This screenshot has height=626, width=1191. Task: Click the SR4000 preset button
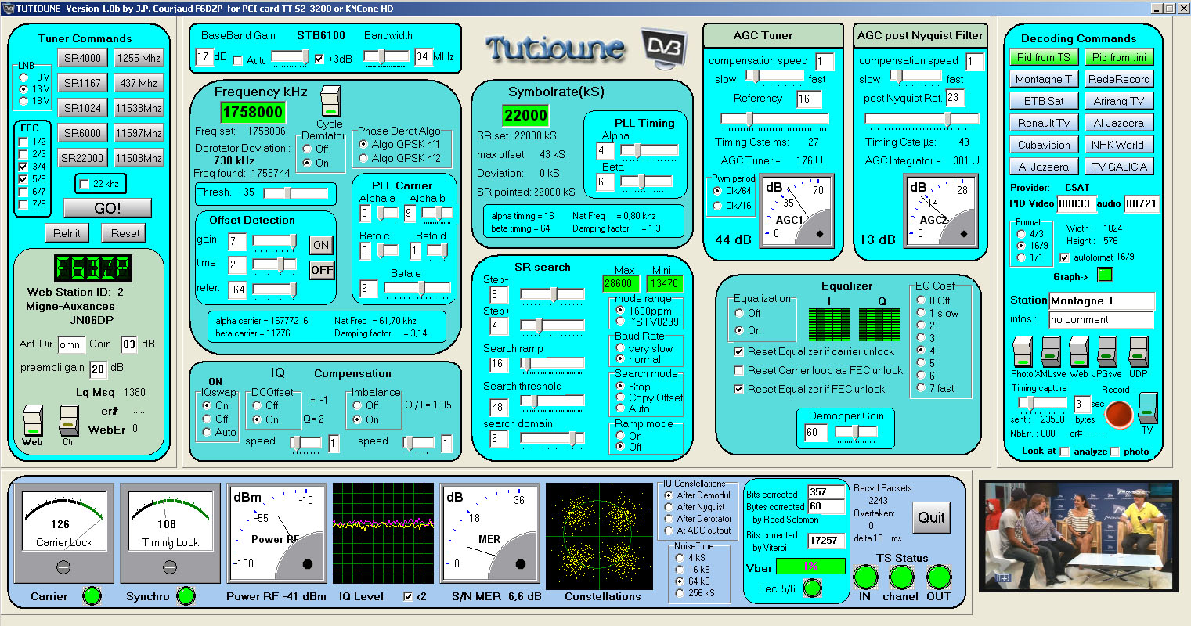[82, 58]
